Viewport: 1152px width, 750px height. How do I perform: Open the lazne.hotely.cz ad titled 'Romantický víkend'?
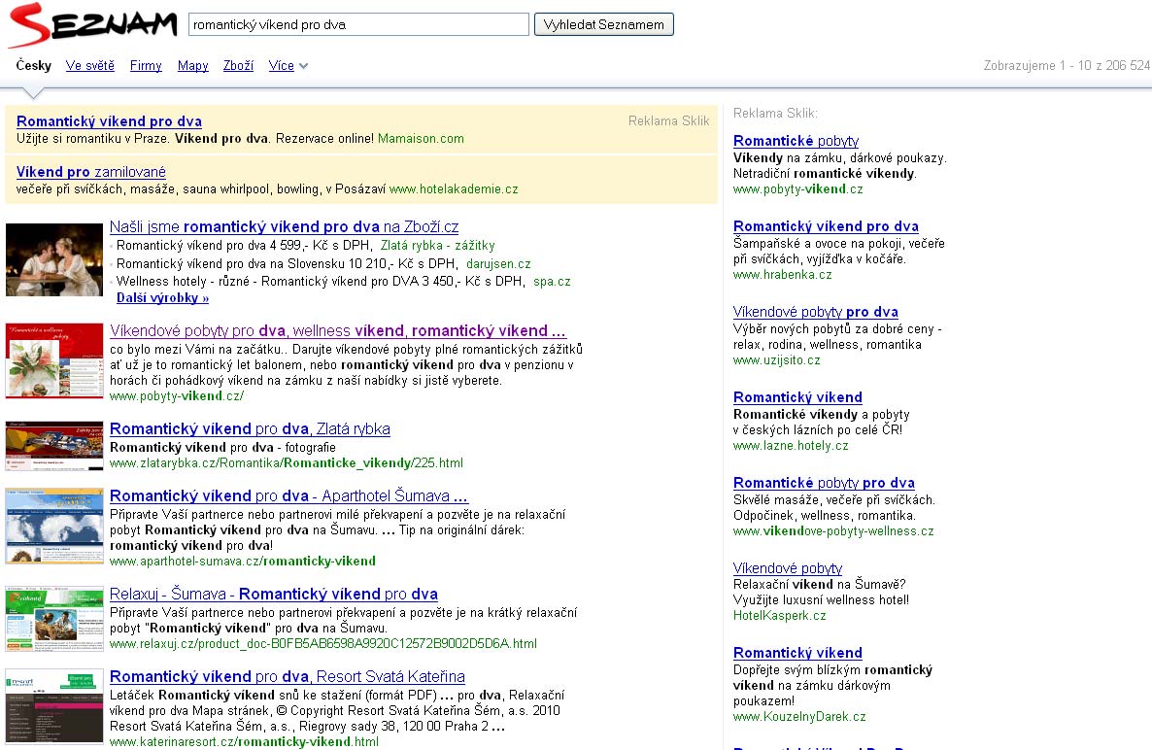click(x=797, y=397)
